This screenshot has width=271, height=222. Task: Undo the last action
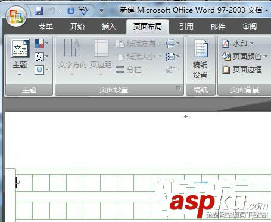point(52,11)
